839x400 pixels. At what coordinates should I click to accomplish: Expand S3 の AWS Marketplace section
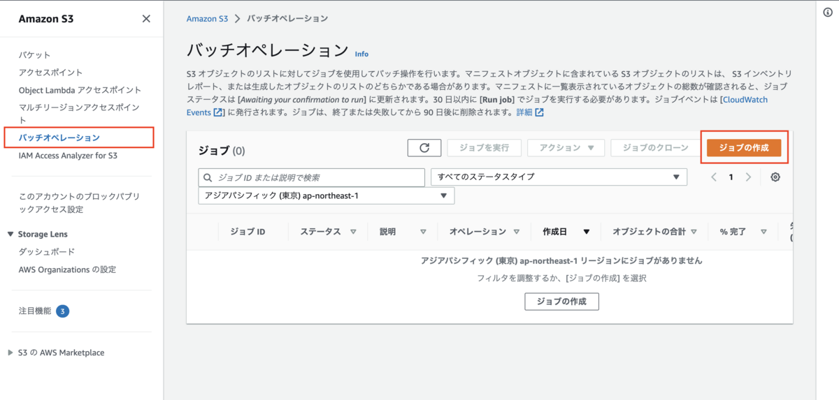pos(10,353)
